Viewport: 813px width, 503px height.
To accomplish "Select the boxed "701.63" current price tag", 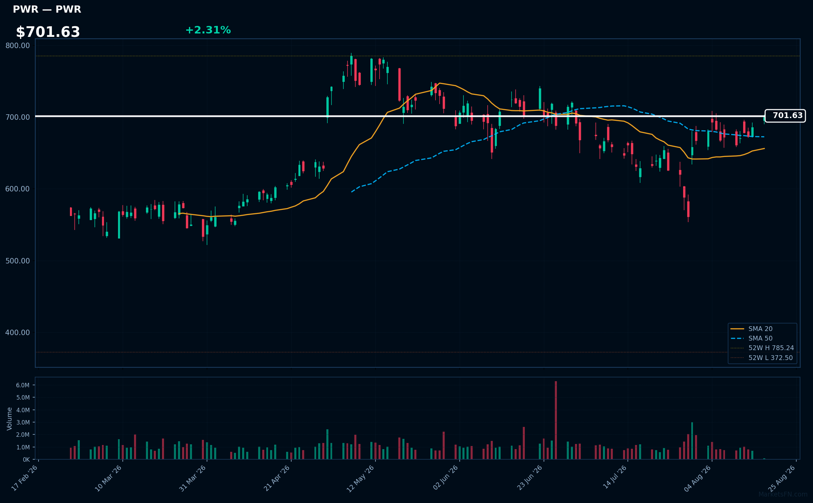I will pos(785,116).
